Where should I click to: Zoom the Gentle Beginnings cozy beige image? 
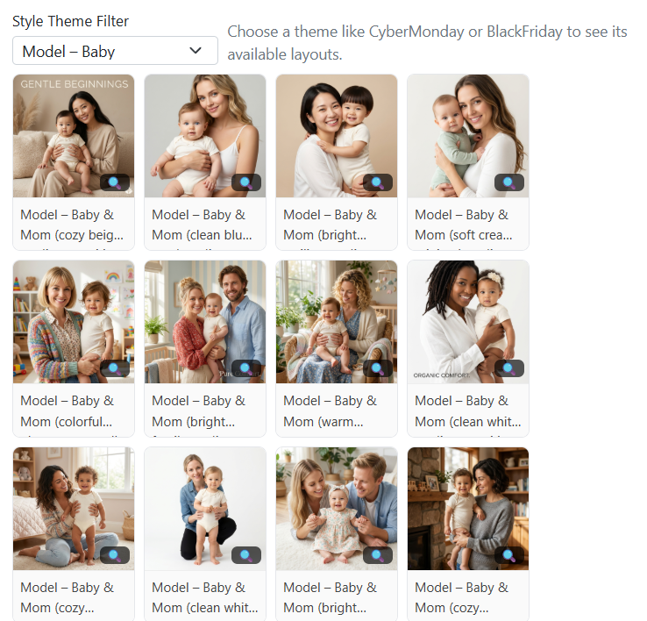coord(115,182)
